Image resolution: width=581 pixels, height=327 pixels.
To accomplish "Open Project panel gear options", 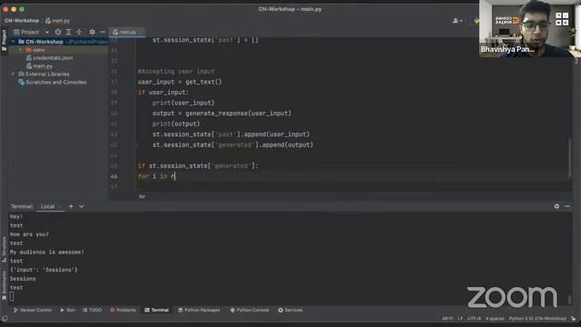I will pyautogui.click(x=93, y=32).
